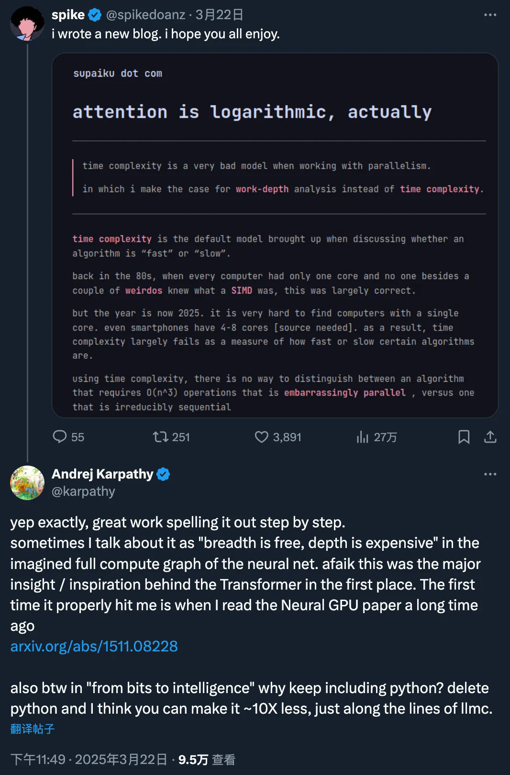Screen dimensions: 510x775
Task: Bookmark spike's post
Action: click(x=464, y=437)
